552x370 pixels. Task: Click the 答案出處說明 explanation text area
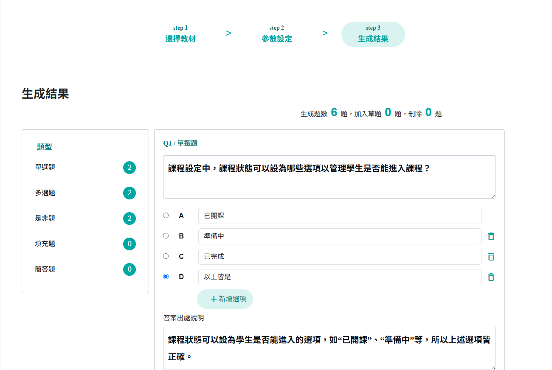329,348
